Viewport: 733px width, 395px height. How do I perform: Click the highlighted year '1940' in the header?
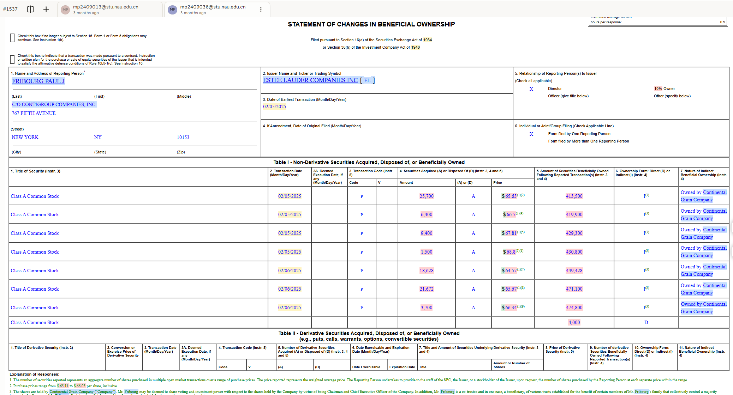(x=416, y=47)
